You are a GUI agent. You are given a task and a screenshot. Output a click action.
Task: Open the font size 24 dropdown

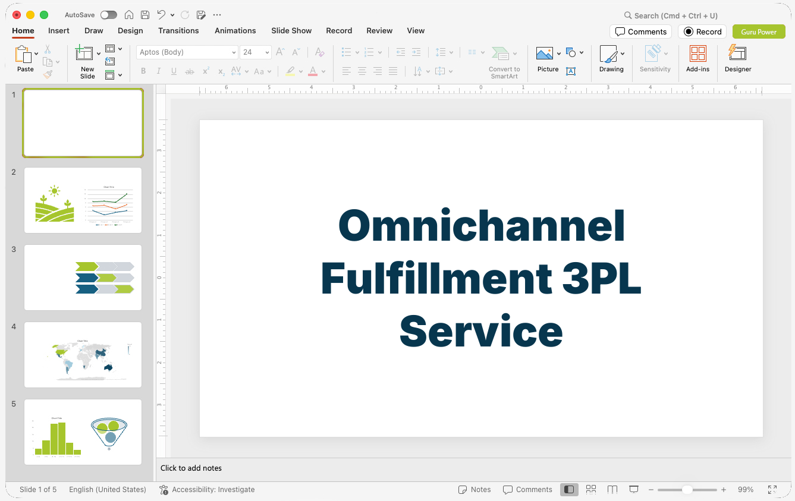coord(268,52)
